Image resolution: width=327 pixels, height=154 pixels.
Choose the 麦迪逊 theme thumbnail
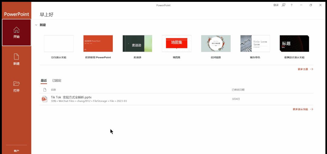pyautogui.click(x=137, y=43)
